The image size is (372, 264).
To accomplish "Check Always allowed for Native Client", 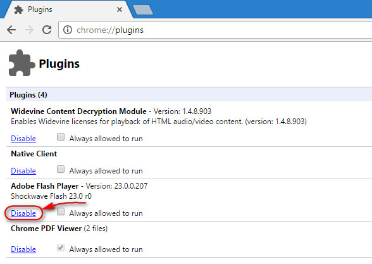I will click(61, 169).
